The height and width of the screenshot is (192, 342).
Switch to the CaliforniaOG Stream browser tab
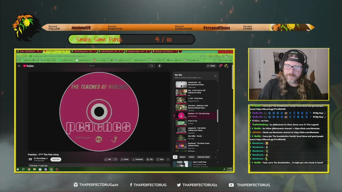coord(111,51)
